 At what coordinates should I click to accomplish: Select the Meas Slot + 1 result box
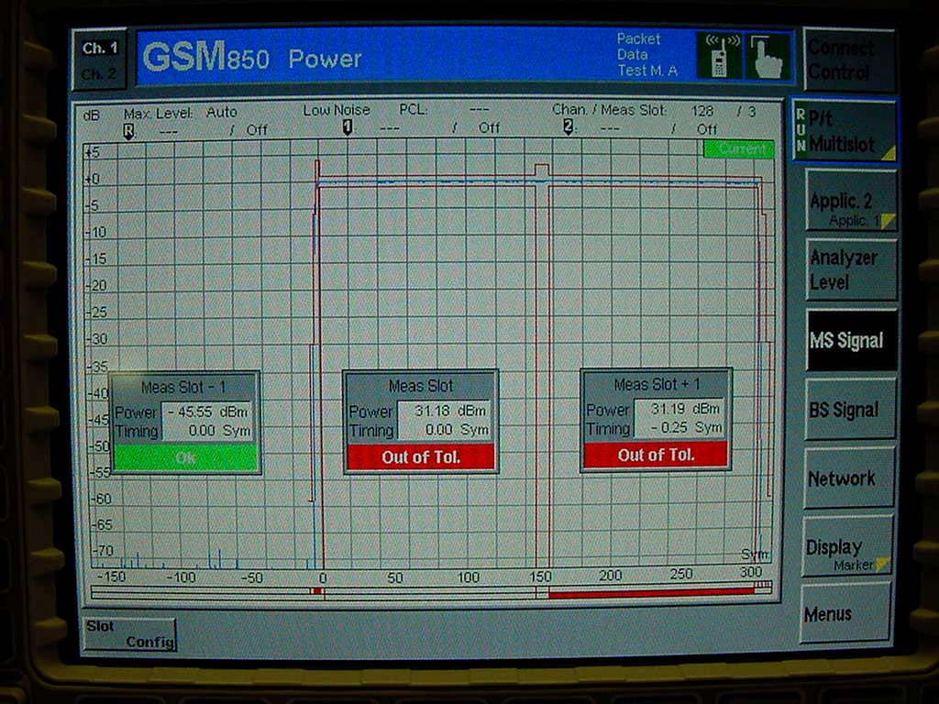(x=655, y=420)
